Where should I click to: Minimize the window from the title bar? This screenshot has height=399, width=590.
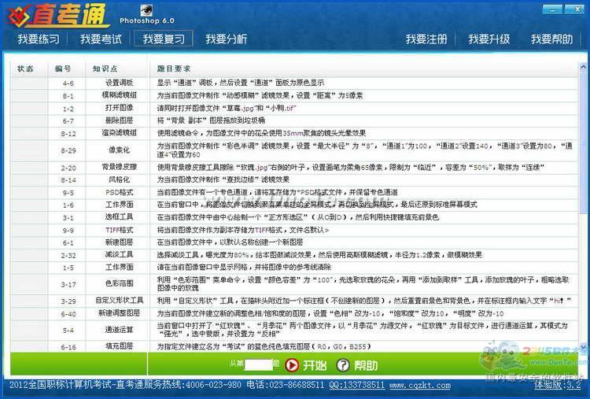(552, 8)
